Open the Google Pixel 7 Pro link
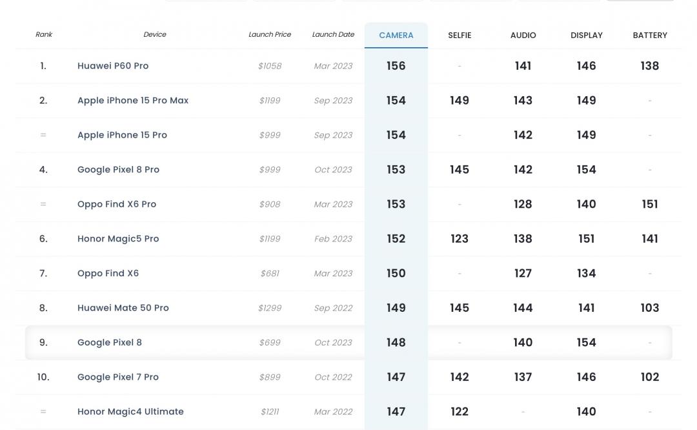 (118, 377)
